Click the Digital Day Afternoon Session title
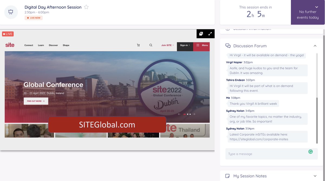This screenshot has height=181, width=325. (x=53, y=7)
